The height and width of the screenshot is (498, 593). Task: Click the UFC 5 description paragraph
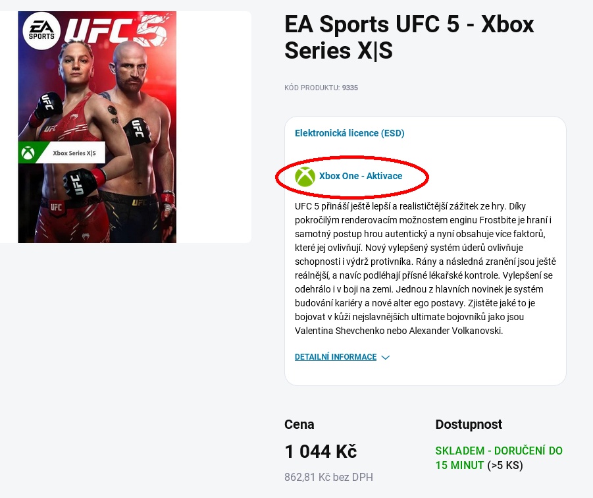click(425, 269)
